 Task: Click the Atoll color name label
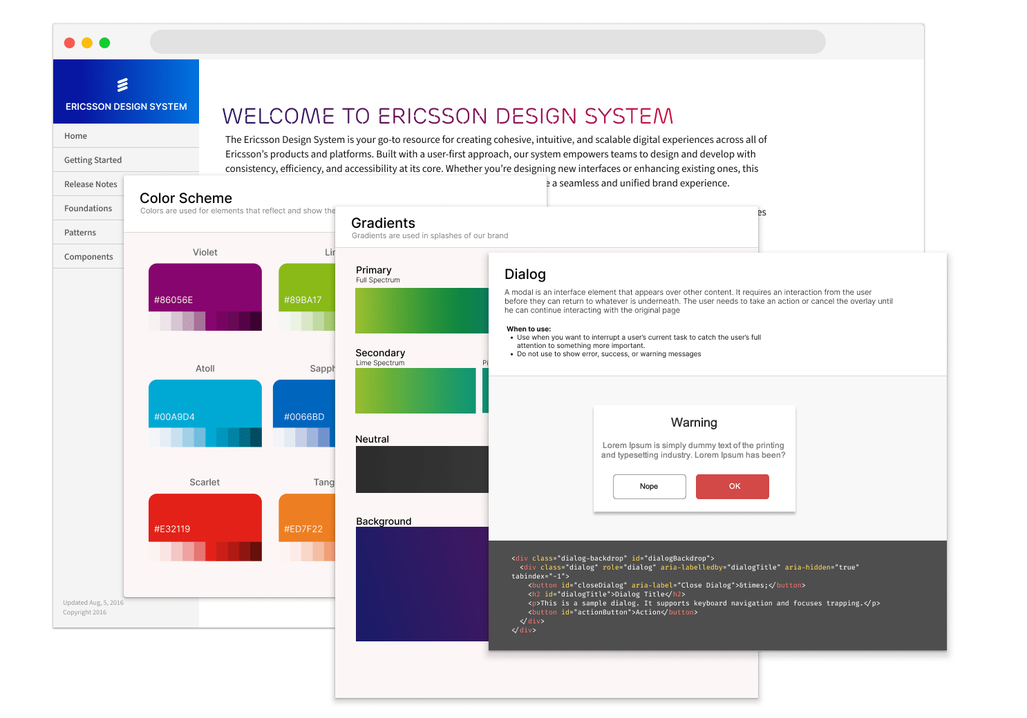pos(205,369)
